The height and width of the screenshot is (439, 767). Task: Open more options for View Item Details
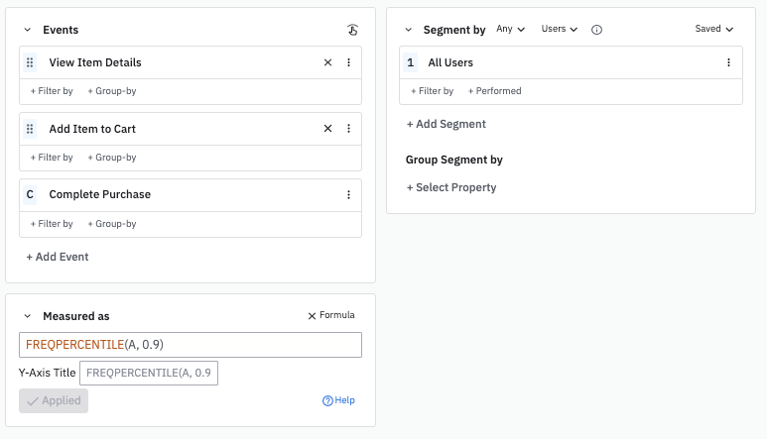[348, 62]
